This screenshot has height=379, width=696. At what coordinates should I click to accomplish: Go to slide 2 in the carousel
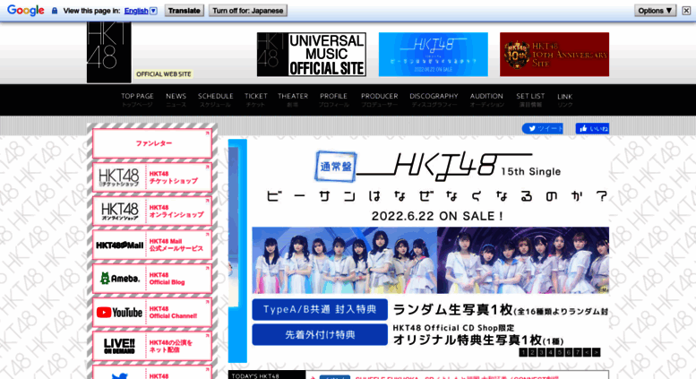532,352
